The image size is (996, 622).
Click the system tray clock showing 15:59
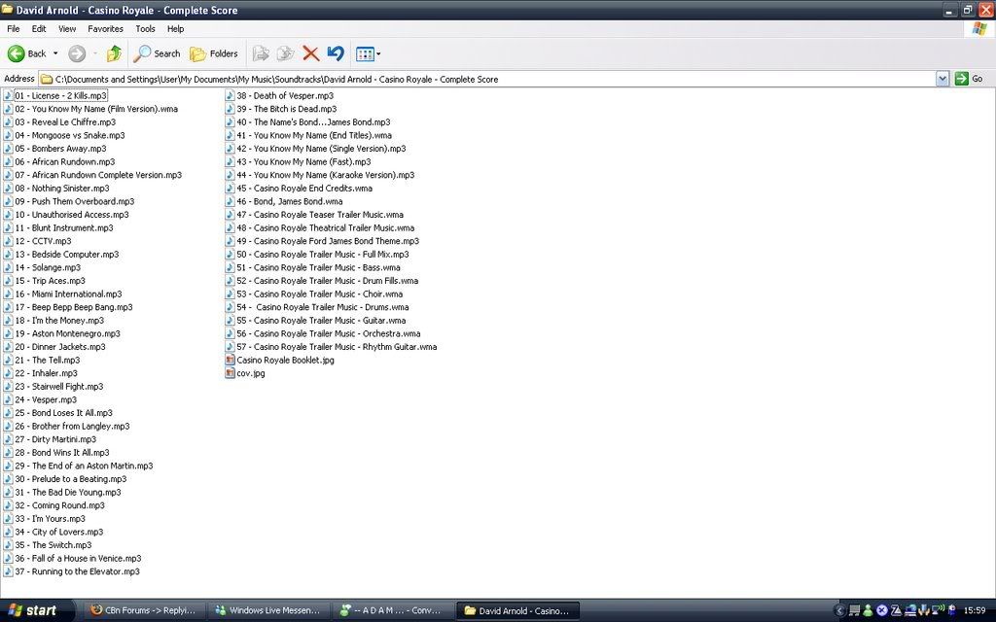975,610
